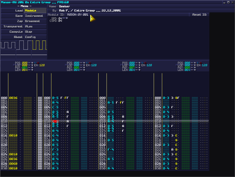The image size is (235, 177).
Task: Open the About entry
Action: pyautogui.click(x=12, y=37)
